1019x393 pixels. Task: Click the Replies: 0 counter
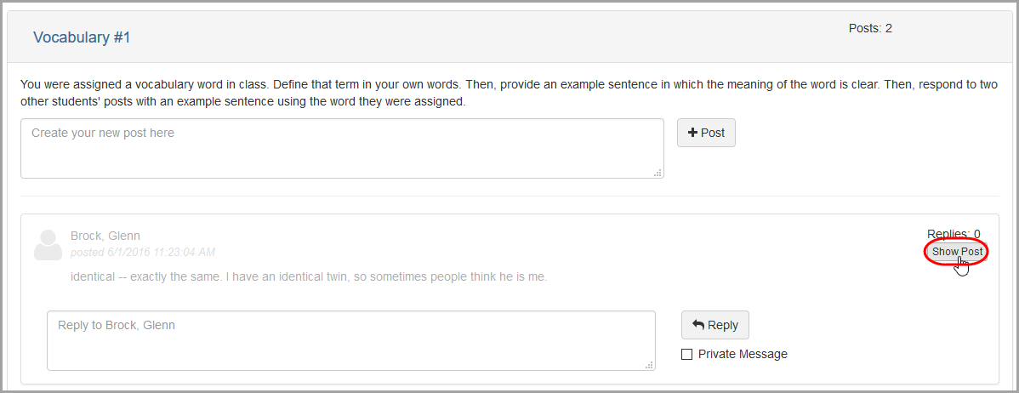954,234
